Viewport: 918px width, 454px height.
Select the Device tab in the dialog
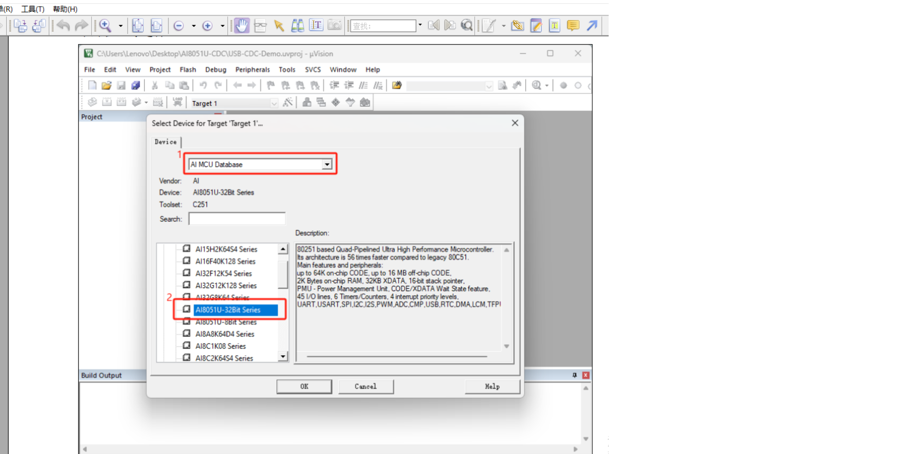(x=165, y=142)
